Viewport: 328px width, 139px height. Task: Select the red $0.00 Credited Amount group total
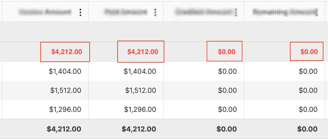pos(227,52)
